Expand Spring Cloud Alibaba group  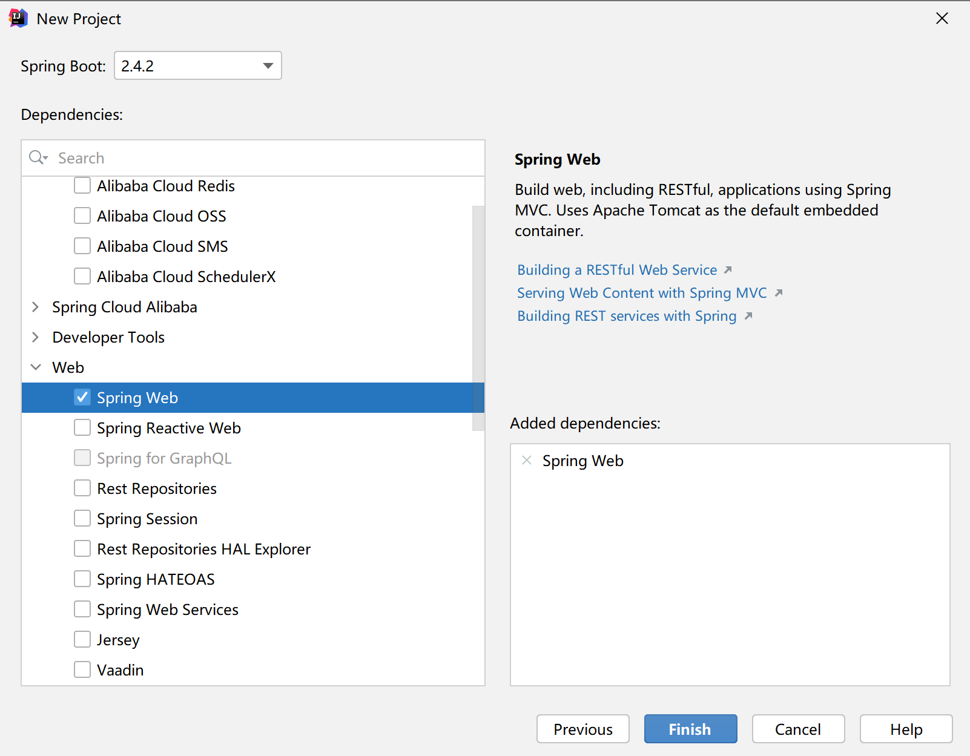35,307
